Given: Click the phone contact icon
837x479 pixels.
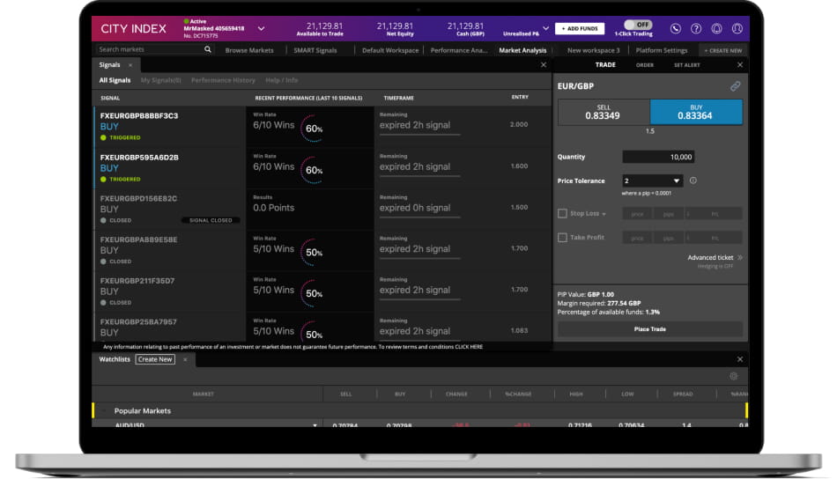Looking at the screenshot, I should tap(675, 29).
